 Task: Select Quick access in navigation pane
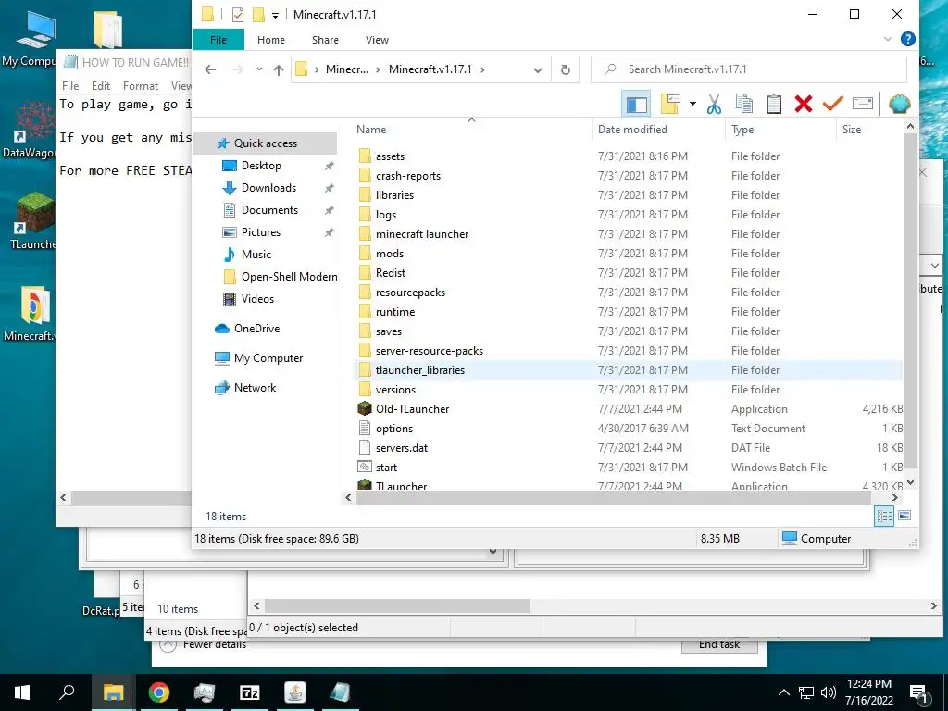pyautogui.click(x=266, y=143)
